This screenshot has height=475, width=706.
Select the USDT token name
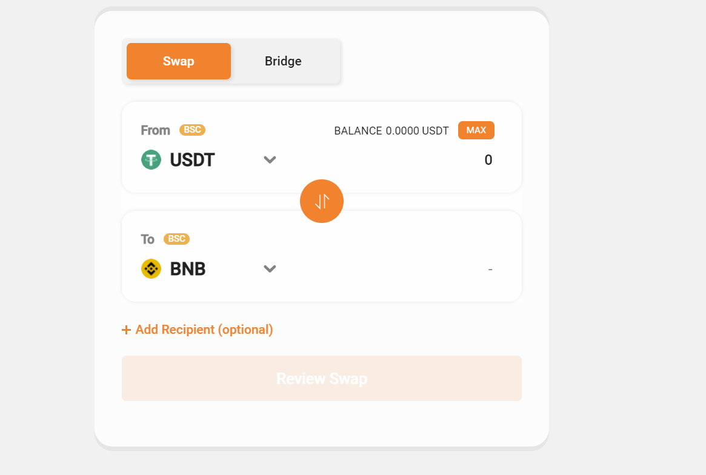point(192,160)
